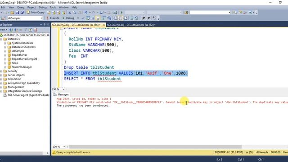Open the Help menu
The image size is (288, 162).
[74, 7]
